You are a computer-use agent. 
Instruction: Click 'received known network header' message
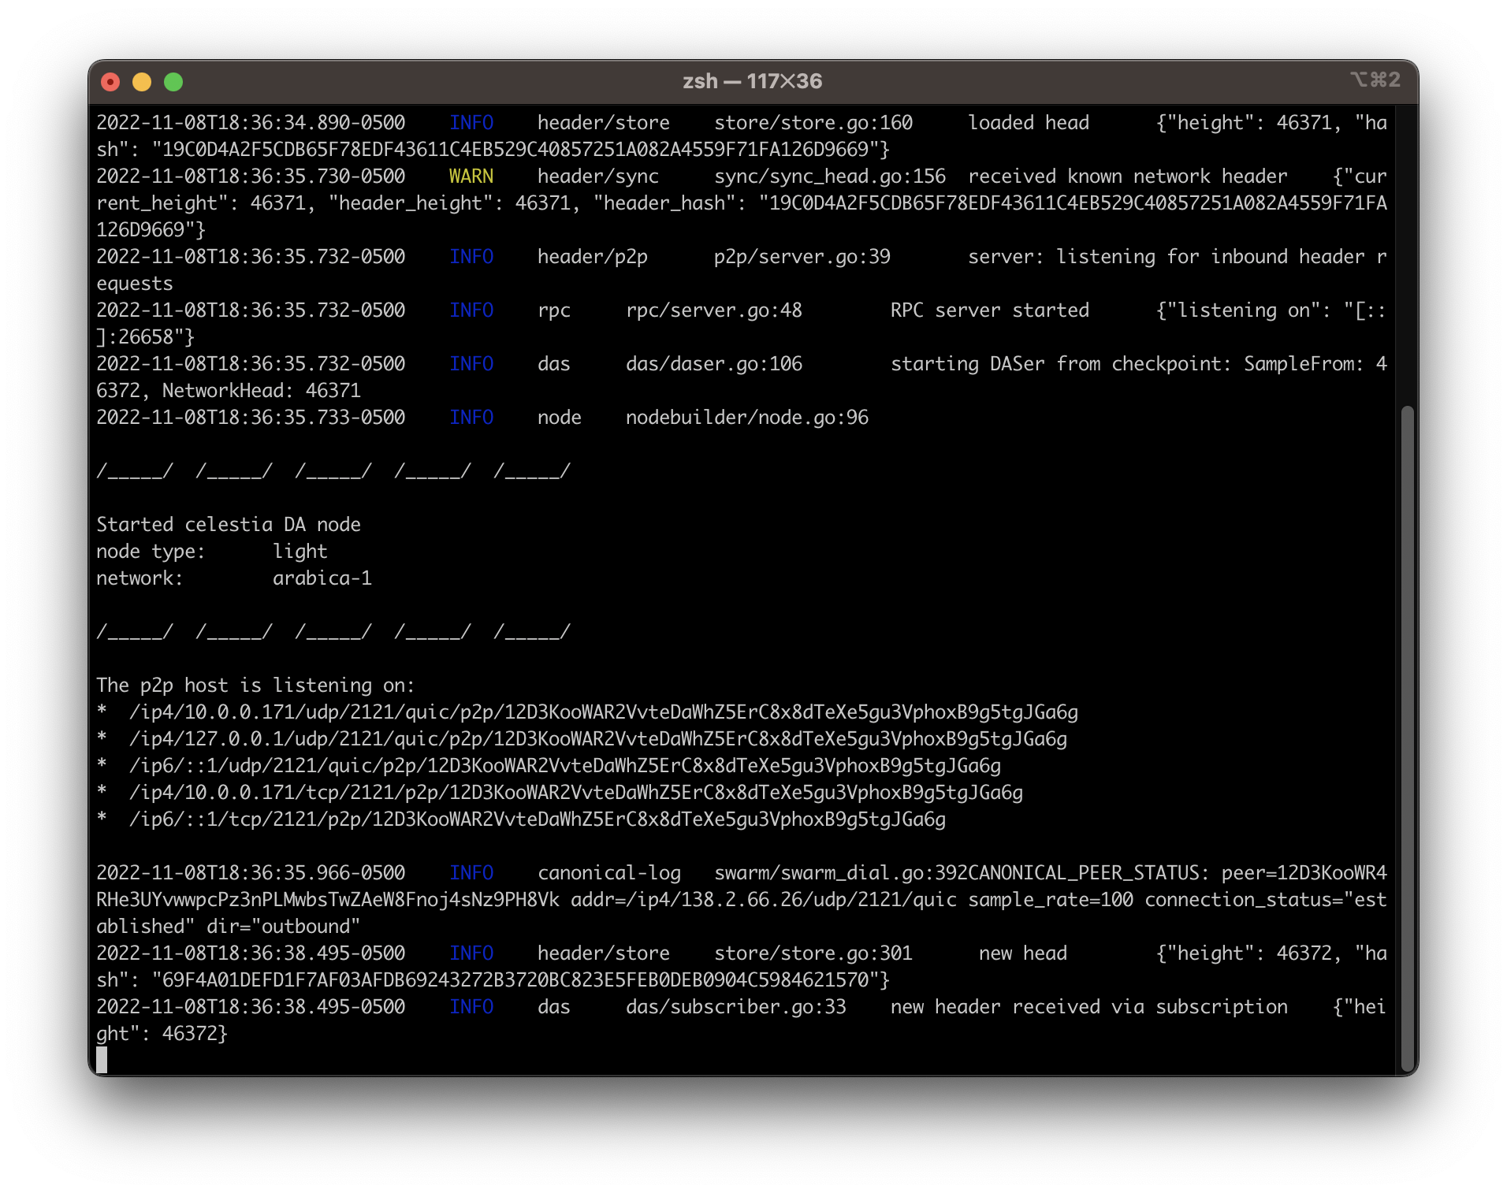point(1128,177)
